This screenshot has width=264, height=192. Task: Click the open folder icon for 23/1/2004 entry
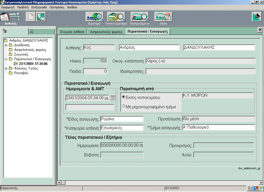click(x=16, y=63)
